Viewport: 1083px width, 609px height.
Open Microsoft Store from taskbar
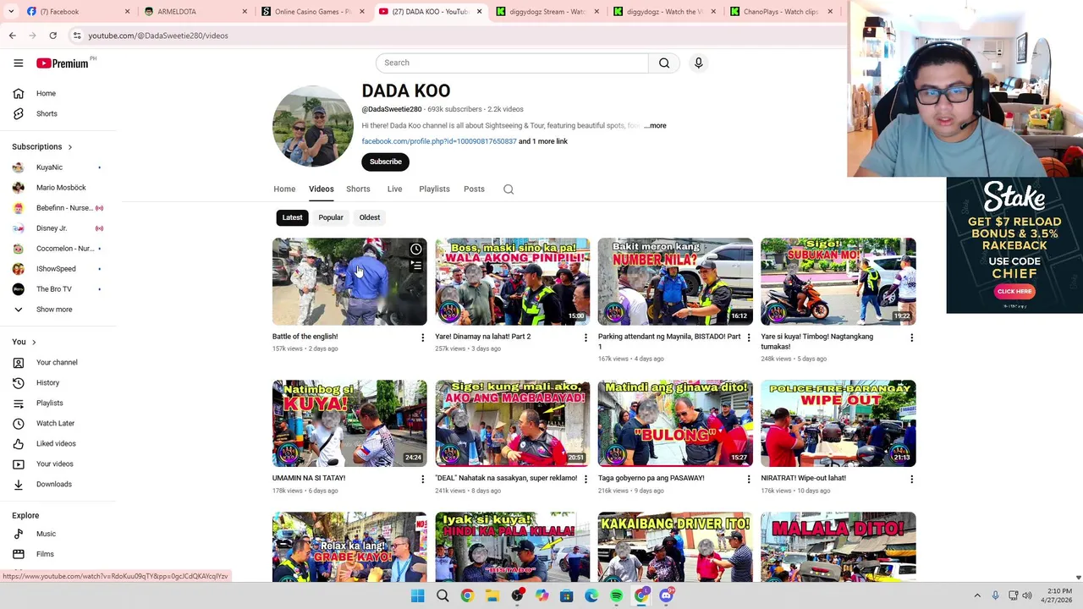click(x=566, y=595)
